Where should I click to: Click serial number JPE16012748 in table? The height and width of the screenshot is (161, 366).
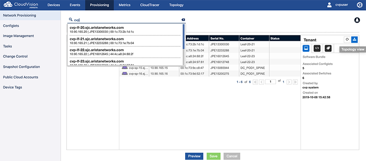[220, 62]
